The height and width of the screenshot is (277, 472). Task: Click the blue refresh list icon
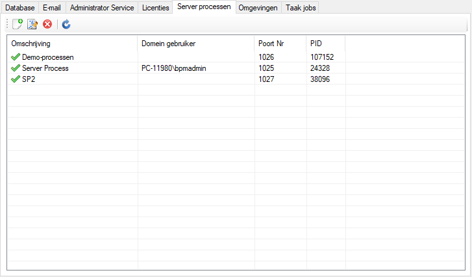click(66, 25)
